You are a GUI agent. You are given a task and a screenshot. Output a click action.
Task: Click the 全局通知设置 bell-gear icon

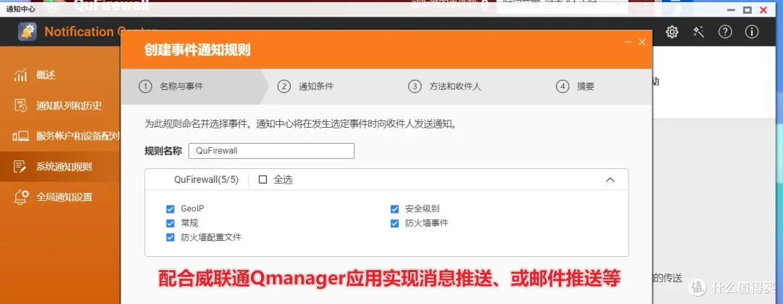coord(20,197)
